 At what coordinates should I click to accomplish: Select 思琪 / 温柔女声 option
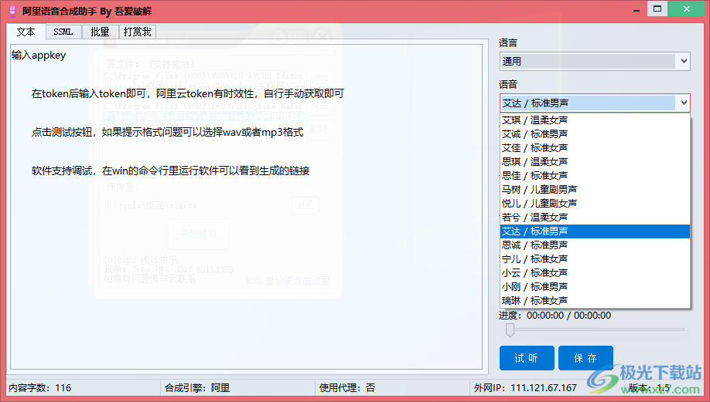point(595,162)
